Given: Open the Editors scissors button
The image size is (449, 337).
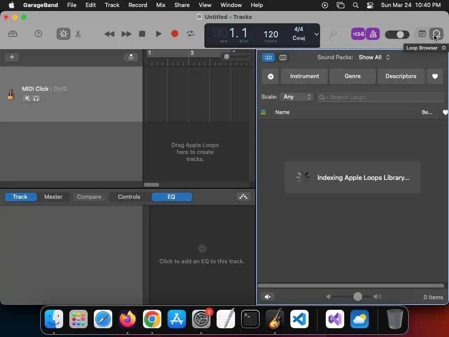Looking at the screenshot, I should [78, 34].
